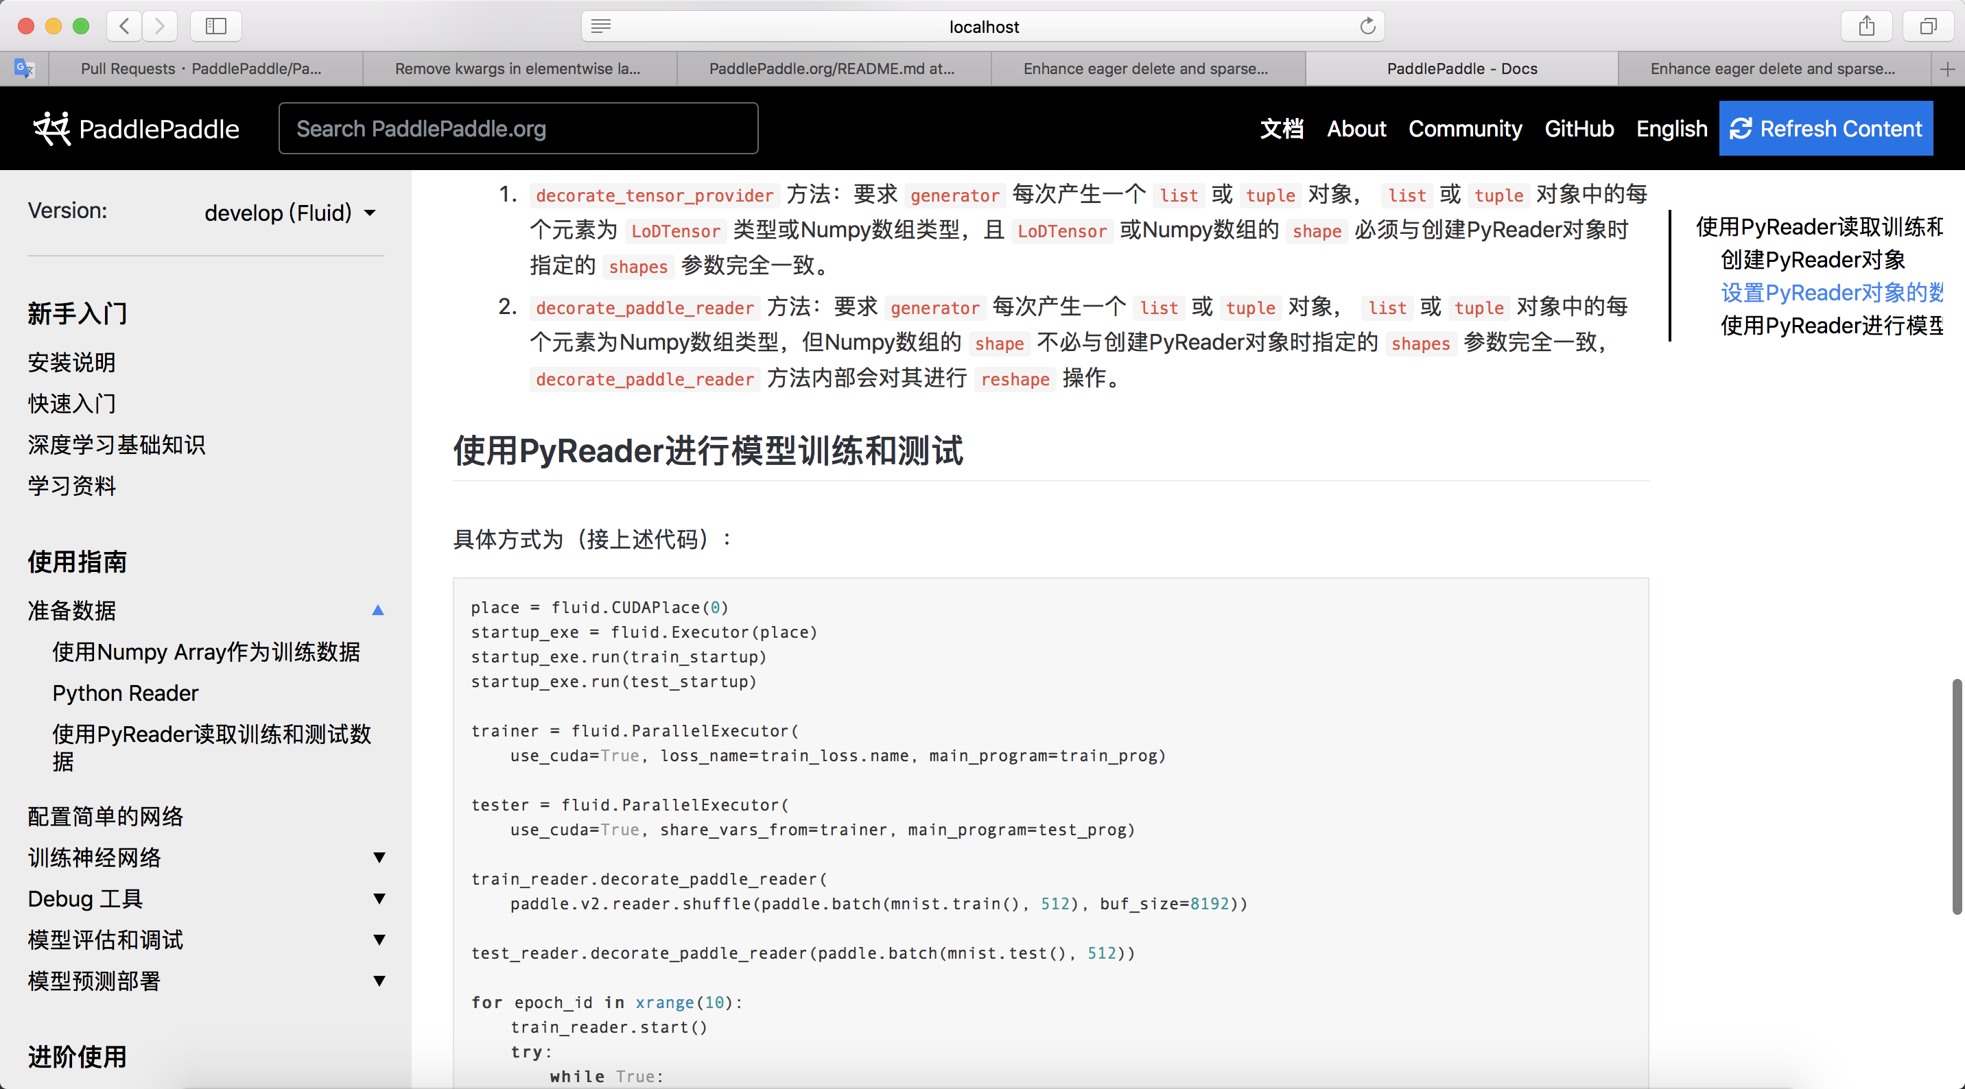
Task: Open 配置简单的网络 in sidebar
Action: 105,816
